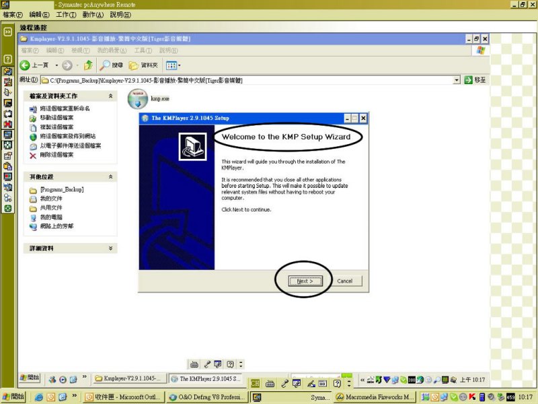This screenshot has width=538, height=404.
Task: Open the 編輯(E) menu in pcAnywhere
Action: (x=39, y=15)
